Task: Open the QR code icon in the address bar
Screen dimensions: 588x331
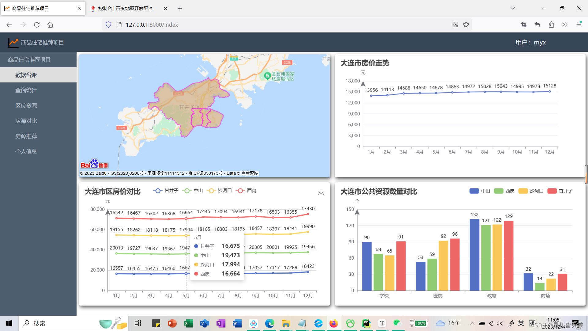Action: (x=455, y=25)
